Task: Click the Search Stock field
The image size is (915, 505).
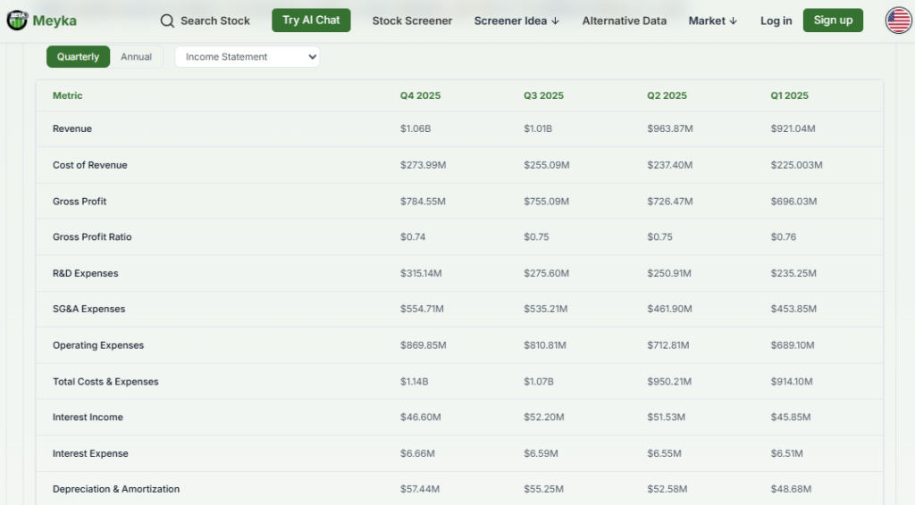Action: pos(214,21)
